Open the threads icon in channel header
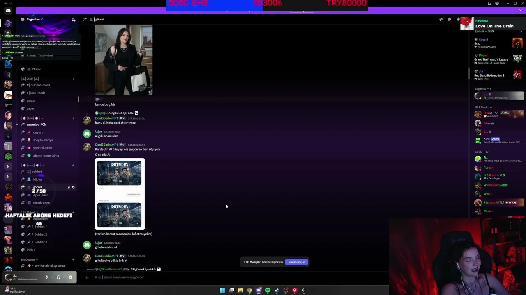Screen dimensions: 526x295 [x=441, y=20]
